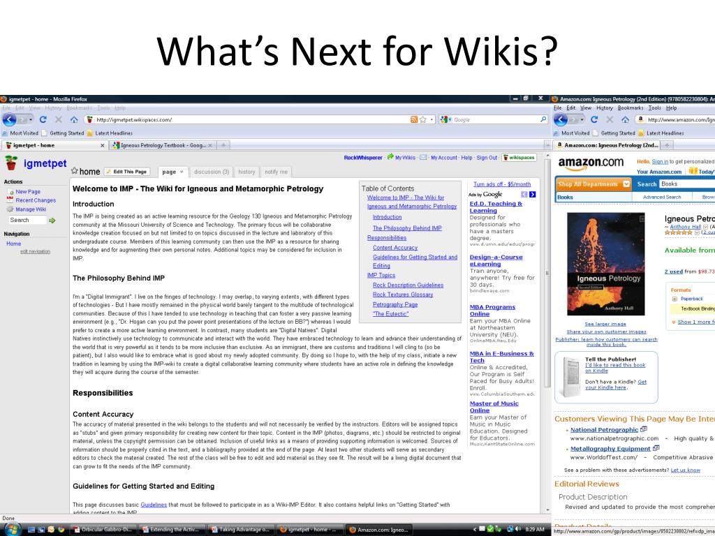Viewport: 715px width, 536px height.
Task: Open the Manage Wiki link
Action: [x=31, y=209]
